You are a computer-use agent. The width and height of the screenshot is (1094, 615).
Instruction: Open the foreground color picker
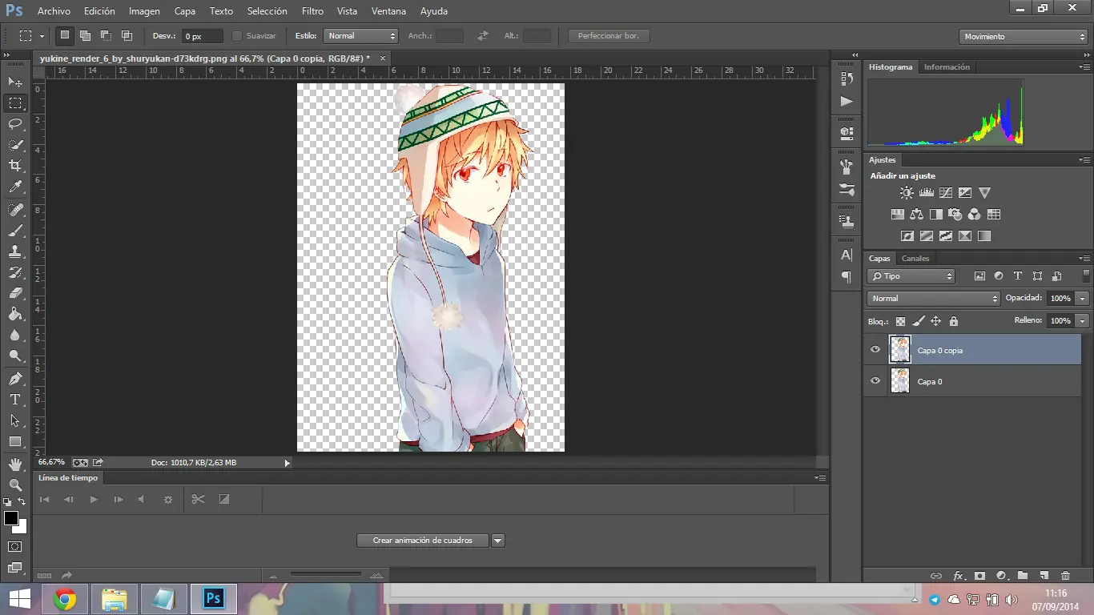coord(11,519)
